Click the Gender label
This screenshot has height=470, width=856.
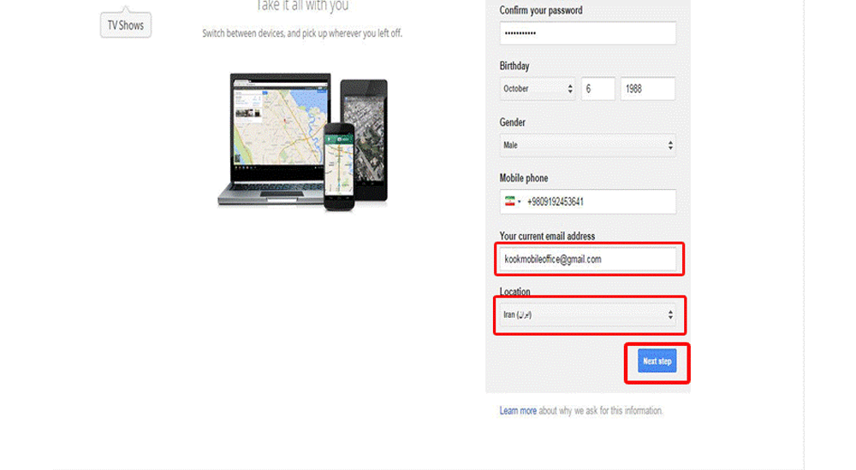point(512,122)
